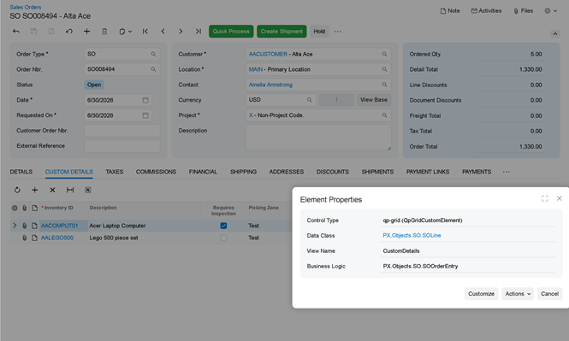Show more tabs via ellipsis

point(507,172)
